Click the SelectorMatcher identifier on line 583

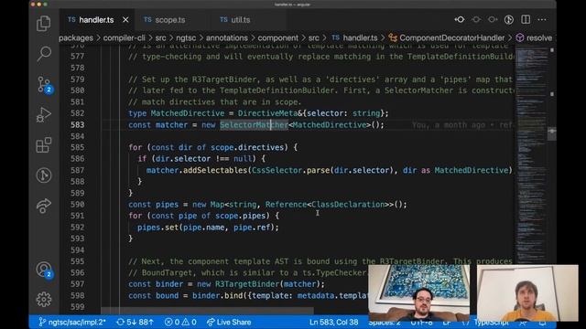pos(254,125)
